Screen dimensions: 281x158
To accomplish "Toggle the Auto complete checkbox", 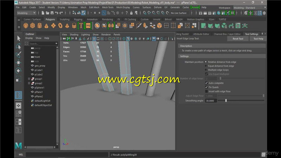I will coord(207,83).
